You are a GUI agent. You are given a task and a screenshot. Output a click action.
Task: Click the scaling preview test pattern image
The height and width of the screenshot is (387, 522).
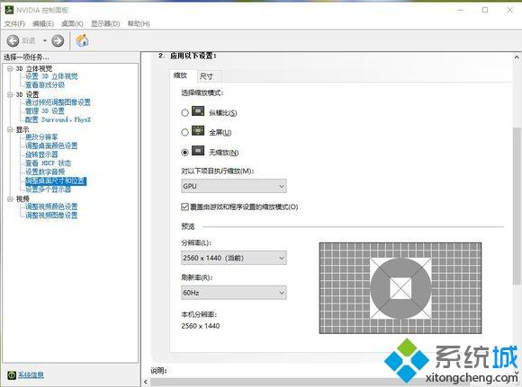[x=400, y=288]
